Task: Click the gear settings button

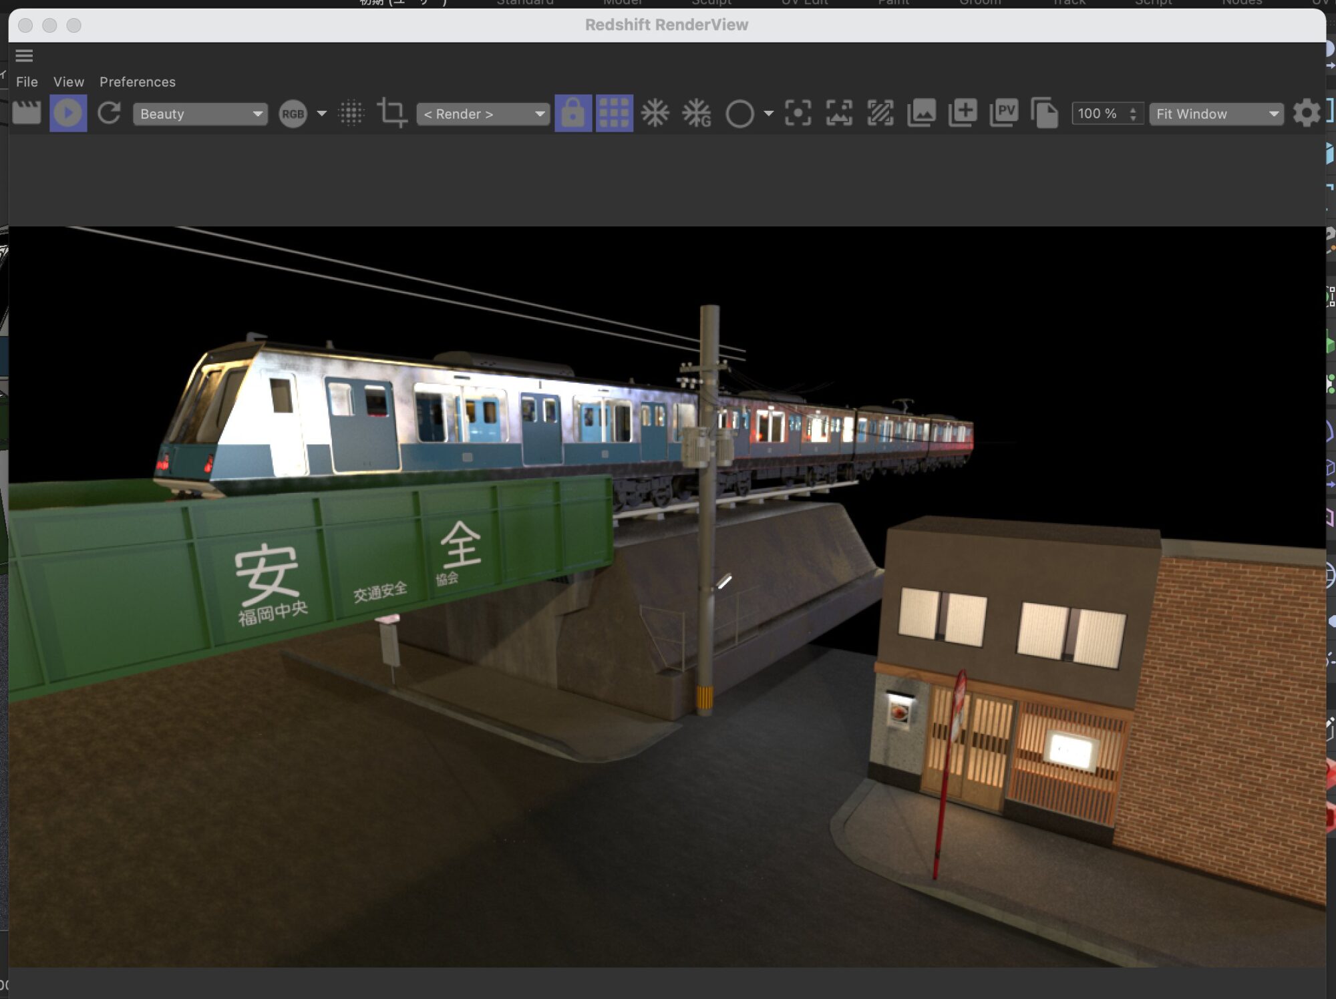Action: click(x=1306, y=113)
